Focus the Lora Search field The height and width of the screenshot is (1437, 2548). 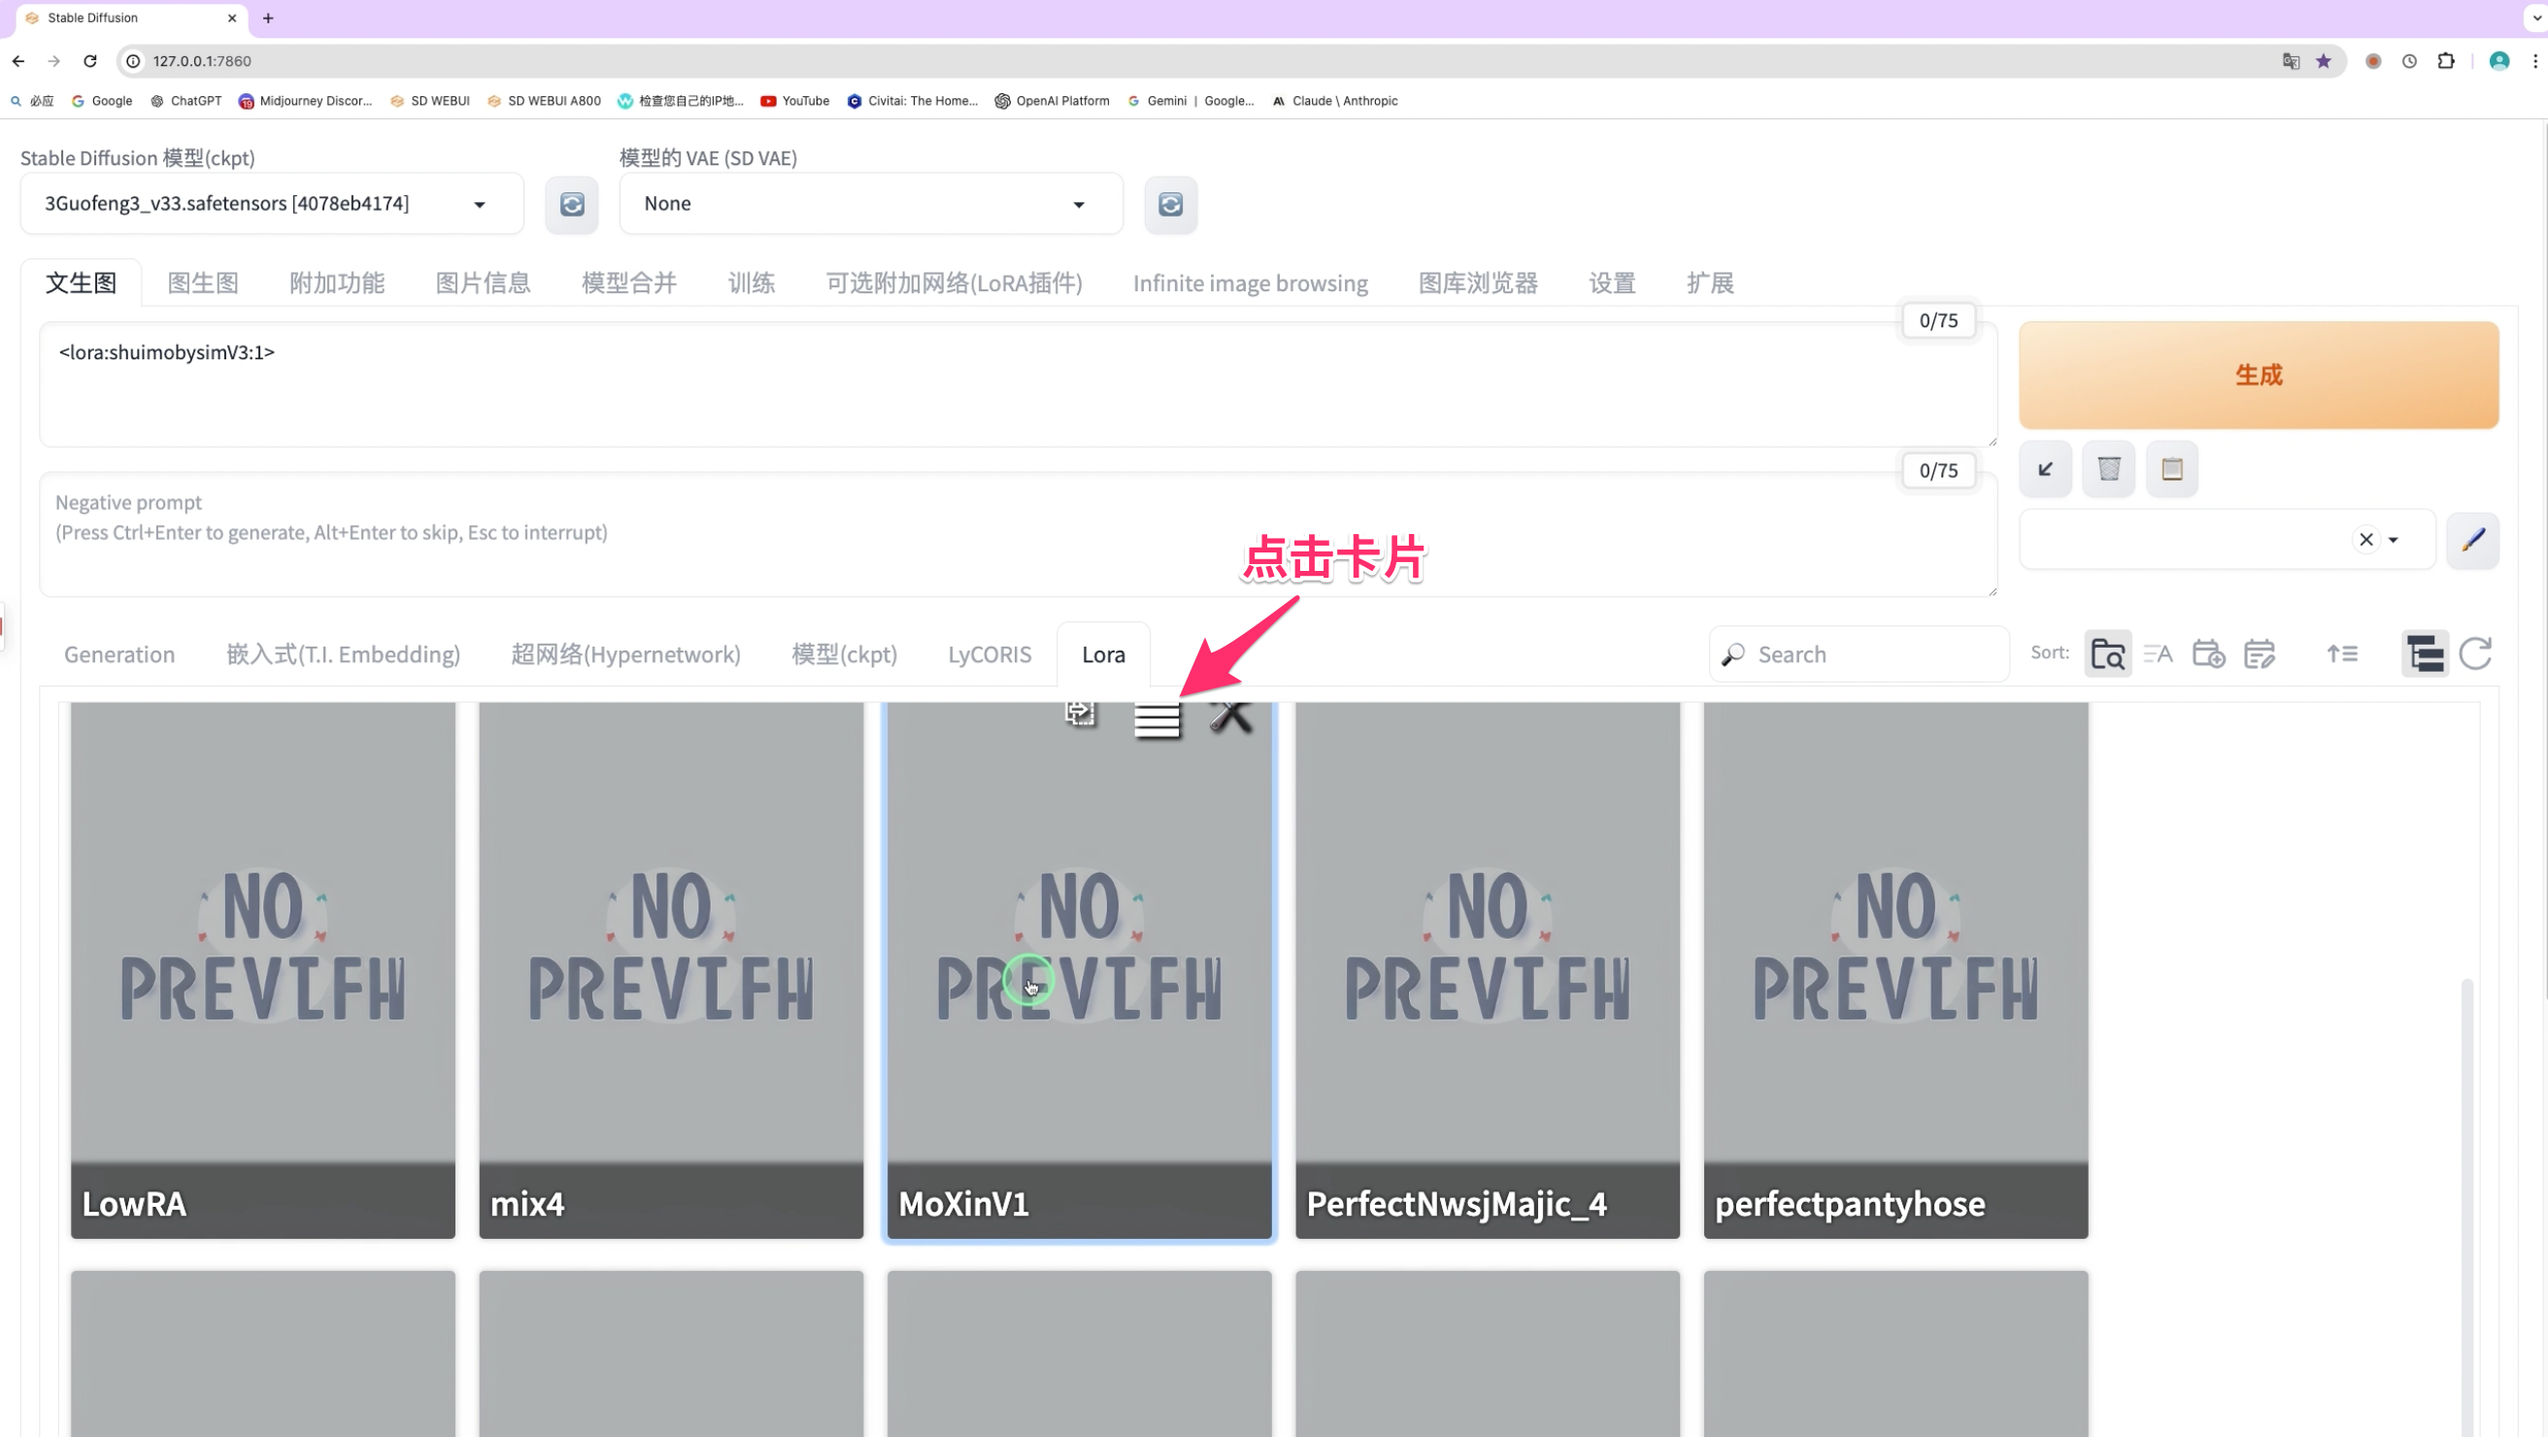(x=1860, y=653)
